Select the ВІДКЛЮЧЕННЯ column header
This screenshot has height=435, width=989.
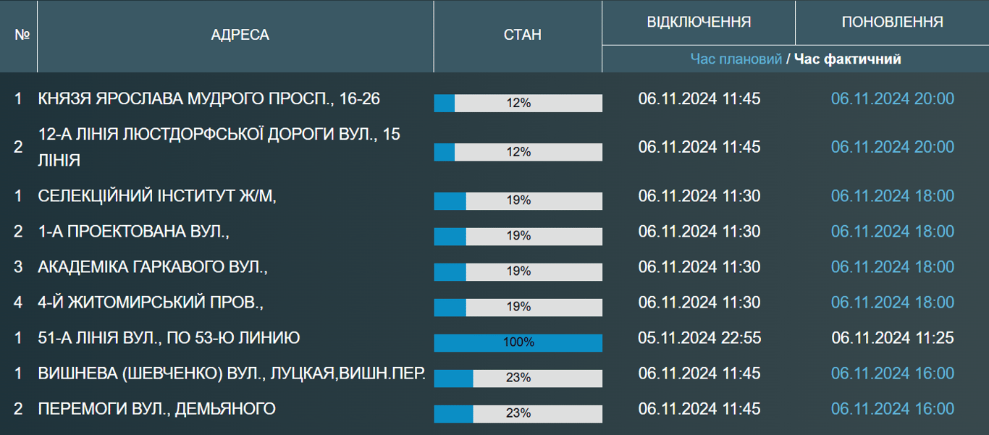[x=699, y=22]
